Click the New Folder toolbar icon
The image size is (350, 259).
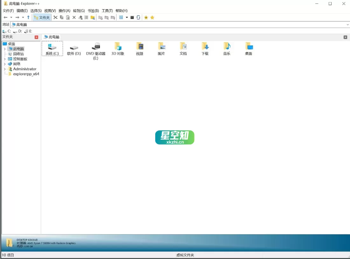100,17
